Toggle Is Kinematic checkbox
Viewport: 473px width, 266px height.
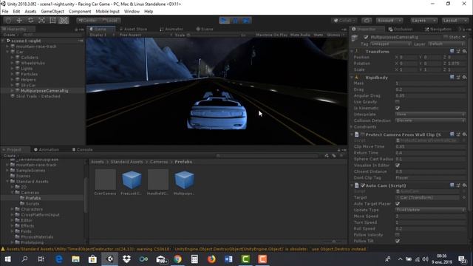coord(398,108)
